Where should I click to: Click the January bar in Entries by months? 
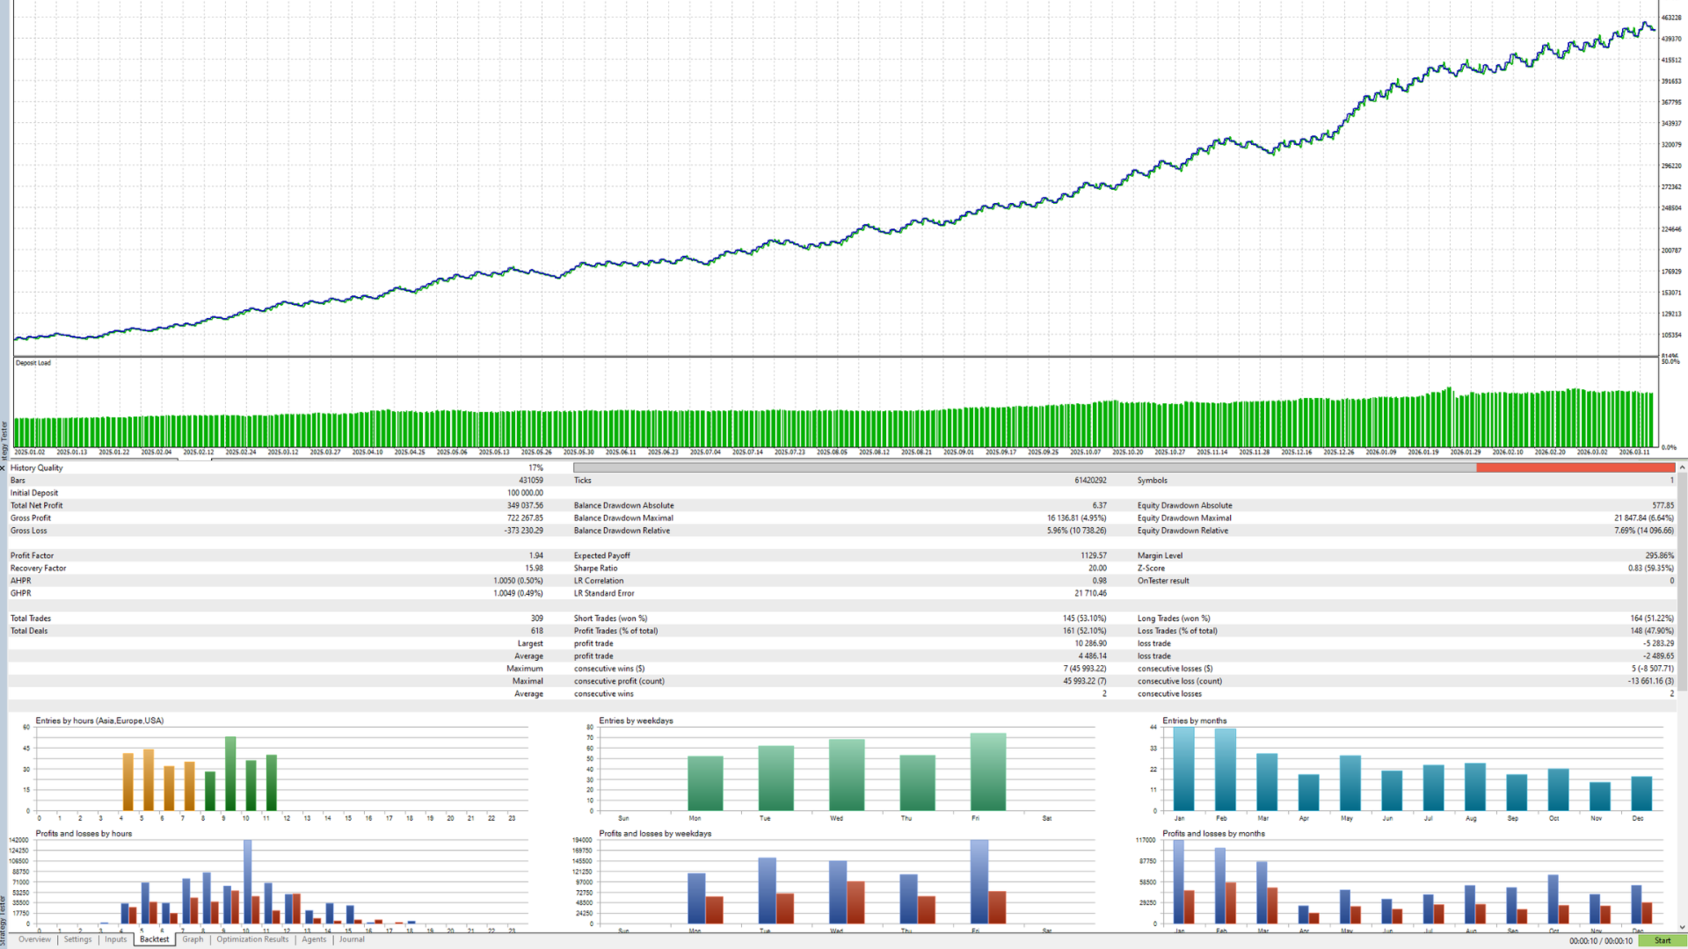[1183, 769]
